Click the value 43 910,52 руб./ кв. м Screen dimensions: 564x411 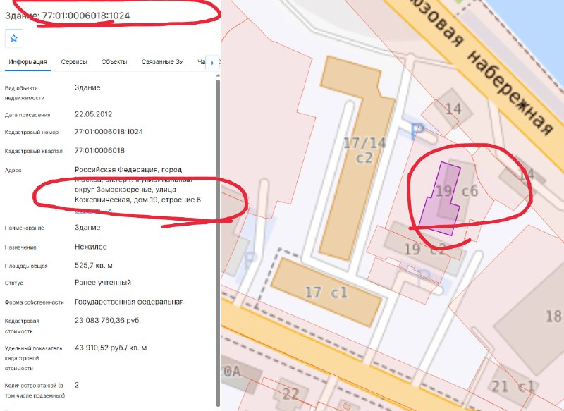tap(111, 348)
